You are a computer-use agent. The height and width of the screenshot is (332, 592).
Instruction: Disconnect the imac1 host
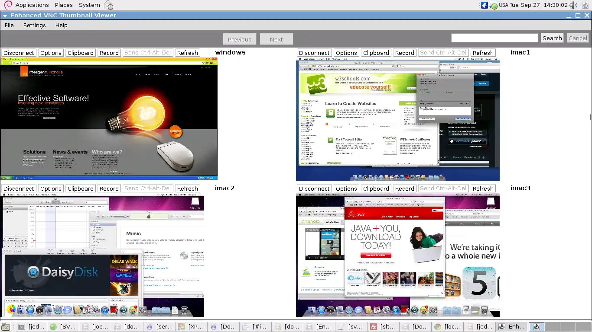tap(314, 53)
